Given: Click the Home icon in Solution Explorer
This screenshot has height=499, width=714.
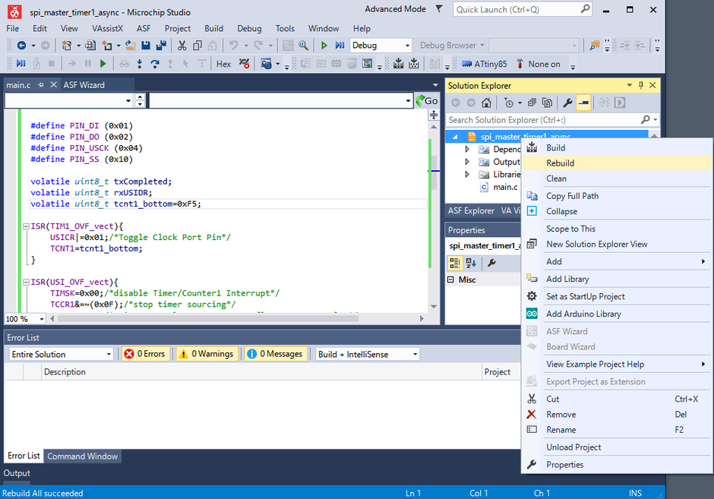Looking at the screenshot, I should point(486,103).
